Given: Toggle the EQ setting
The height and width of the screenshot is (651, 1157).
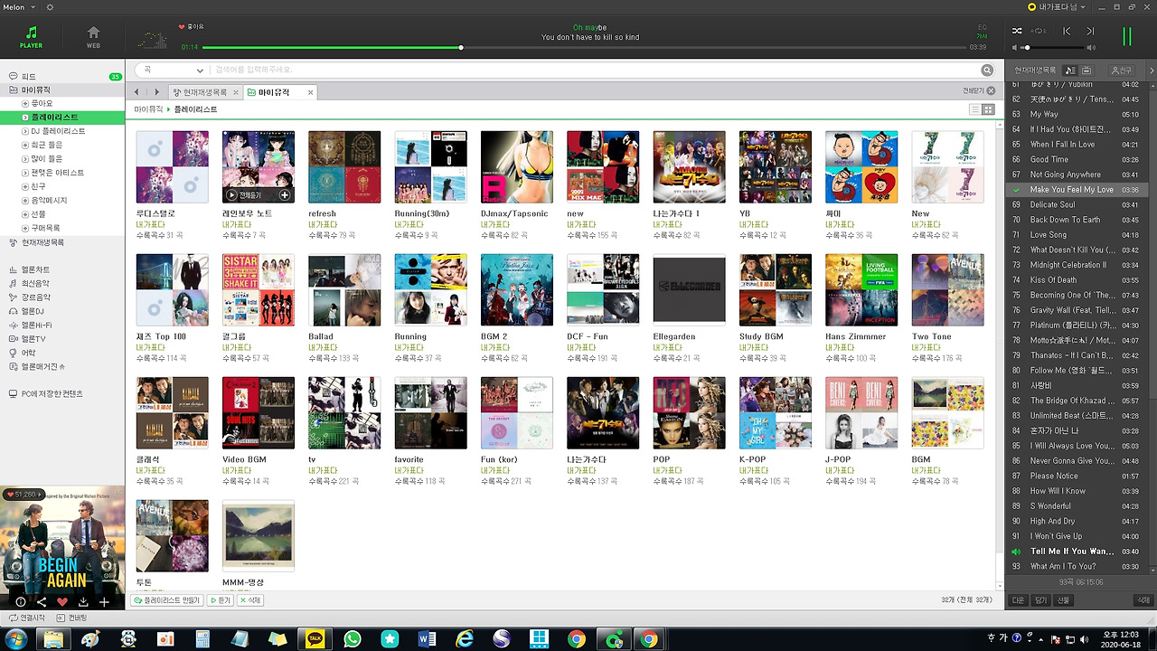Looking at the screenshot, I should 983,27.
